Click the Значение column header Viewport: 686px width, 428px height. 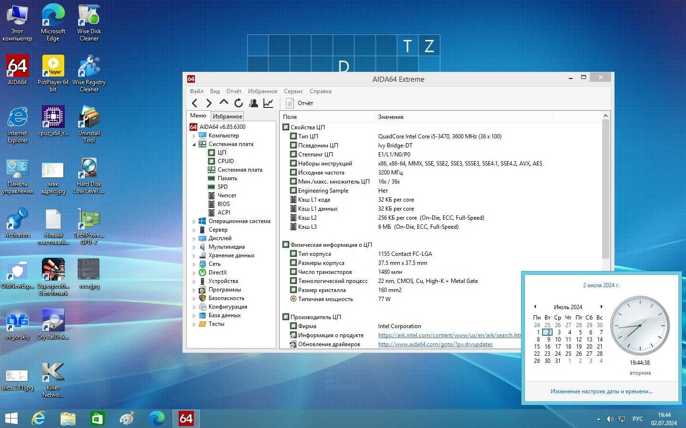(x=391, y=117)
